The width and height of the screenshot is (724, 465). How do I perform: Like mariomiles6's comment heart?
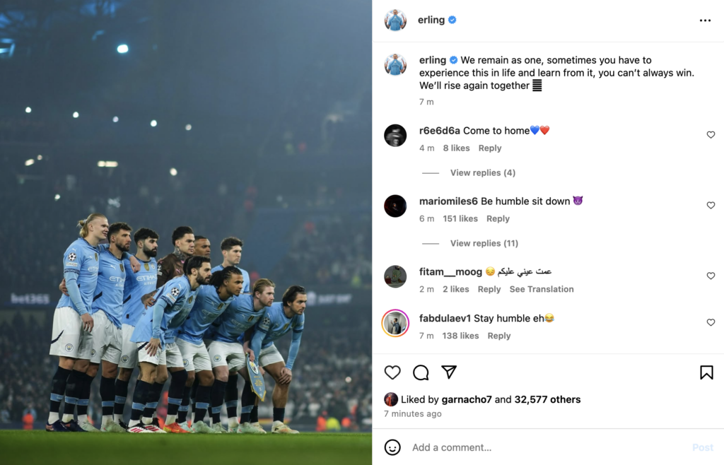[711, 205]
